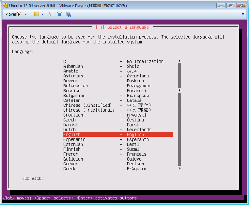Select Basque in the language list
249x205 pixels.
(118, 81)
